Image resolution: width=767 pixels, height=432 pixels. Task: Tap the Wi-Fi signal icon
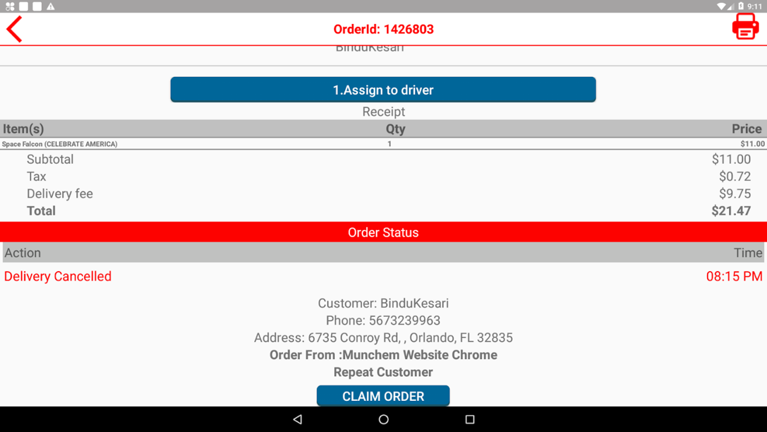[721, 7]
